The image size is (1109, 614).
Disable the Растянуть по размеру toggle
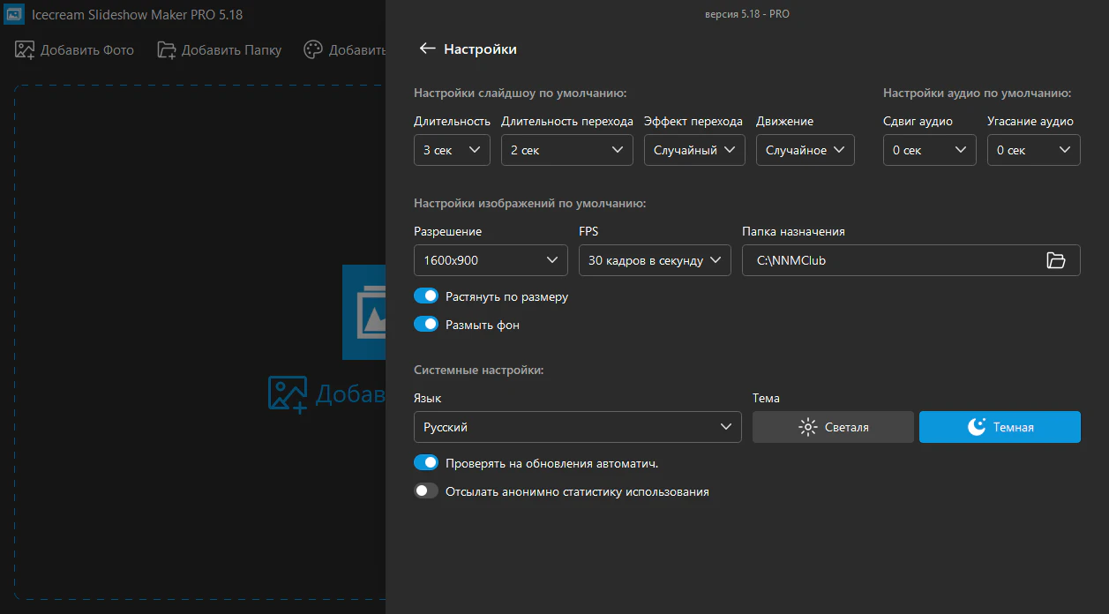pos(426,296)
